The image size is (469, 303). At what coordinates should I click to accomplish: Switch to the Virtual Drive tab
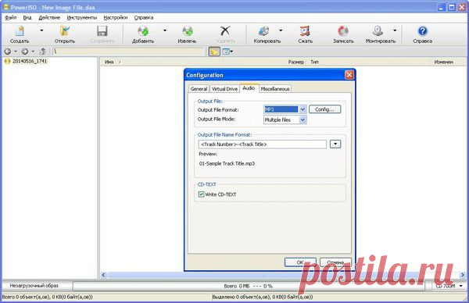(224, 89)
